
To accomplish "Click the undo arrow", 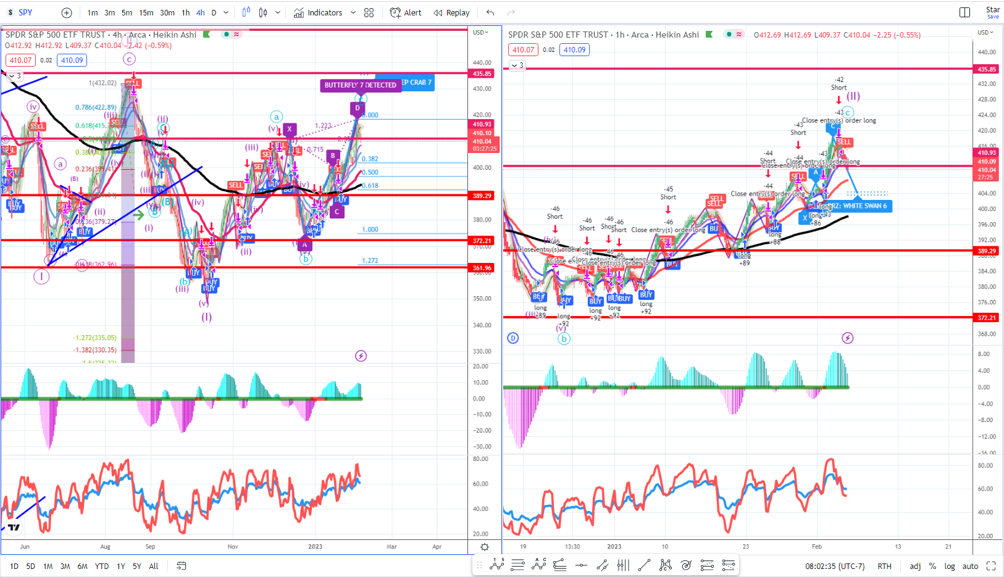I will click(x=490, y=12).
